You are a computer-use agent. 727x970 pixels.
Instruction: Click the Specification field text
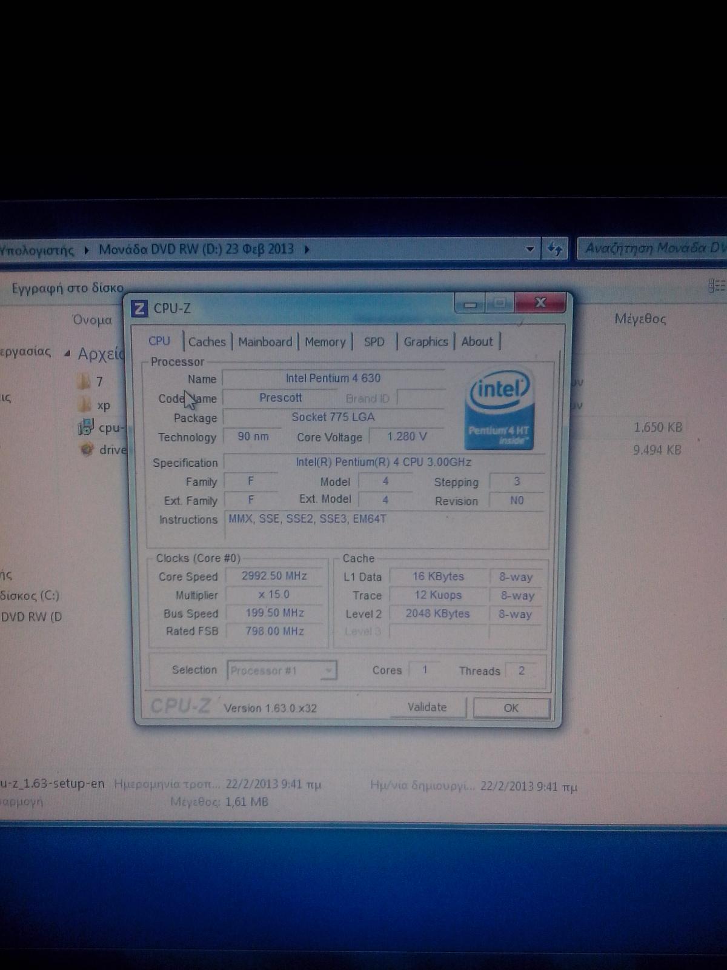coord(383,462)
